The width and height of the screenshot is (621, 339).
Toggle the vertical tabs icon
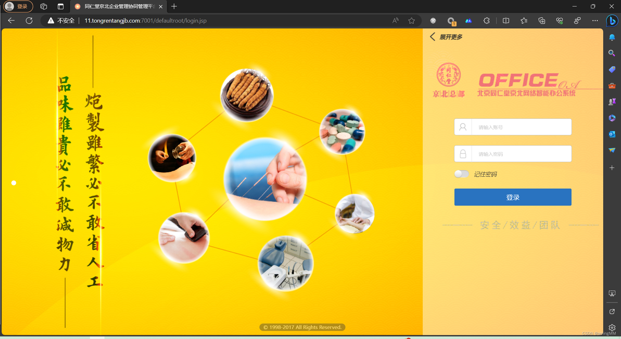click(x=60, y=6)
